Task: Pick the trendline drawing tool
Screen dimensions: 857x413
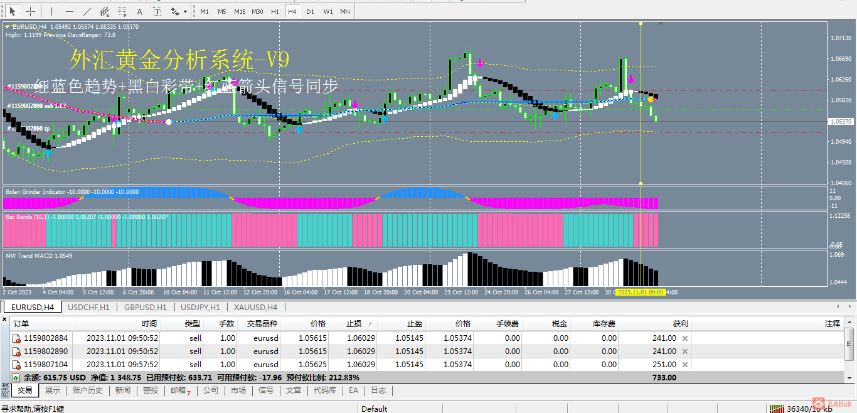Action: 87,11
